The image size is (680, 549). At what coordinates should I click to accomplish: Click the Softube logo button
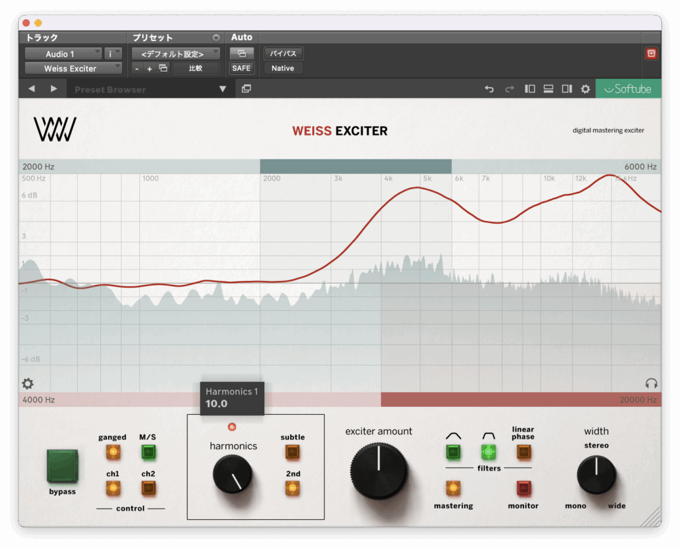(628, 89)
